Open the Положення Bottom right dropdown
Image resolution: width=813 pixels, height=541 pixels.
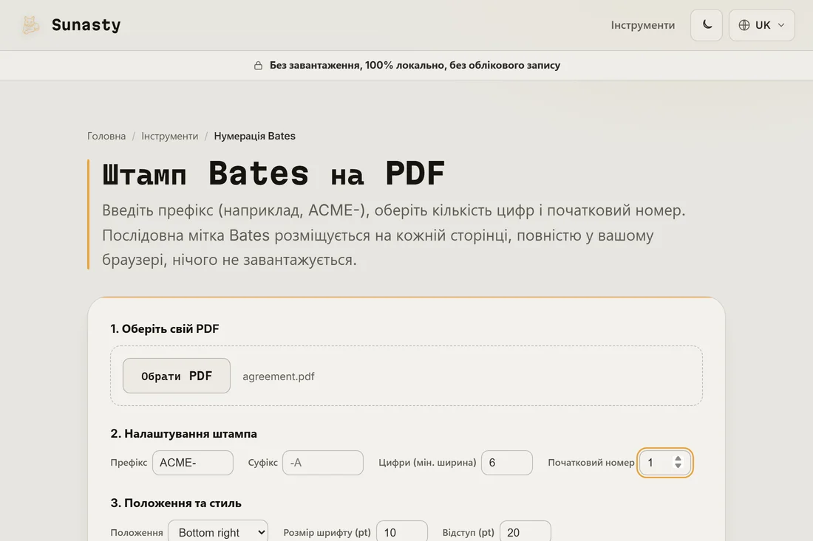218,532
